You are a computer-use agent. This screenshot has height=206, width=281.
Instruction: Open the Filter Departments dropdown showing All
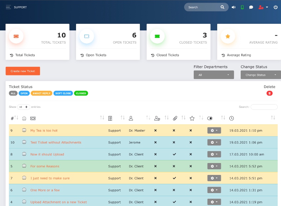214,75
